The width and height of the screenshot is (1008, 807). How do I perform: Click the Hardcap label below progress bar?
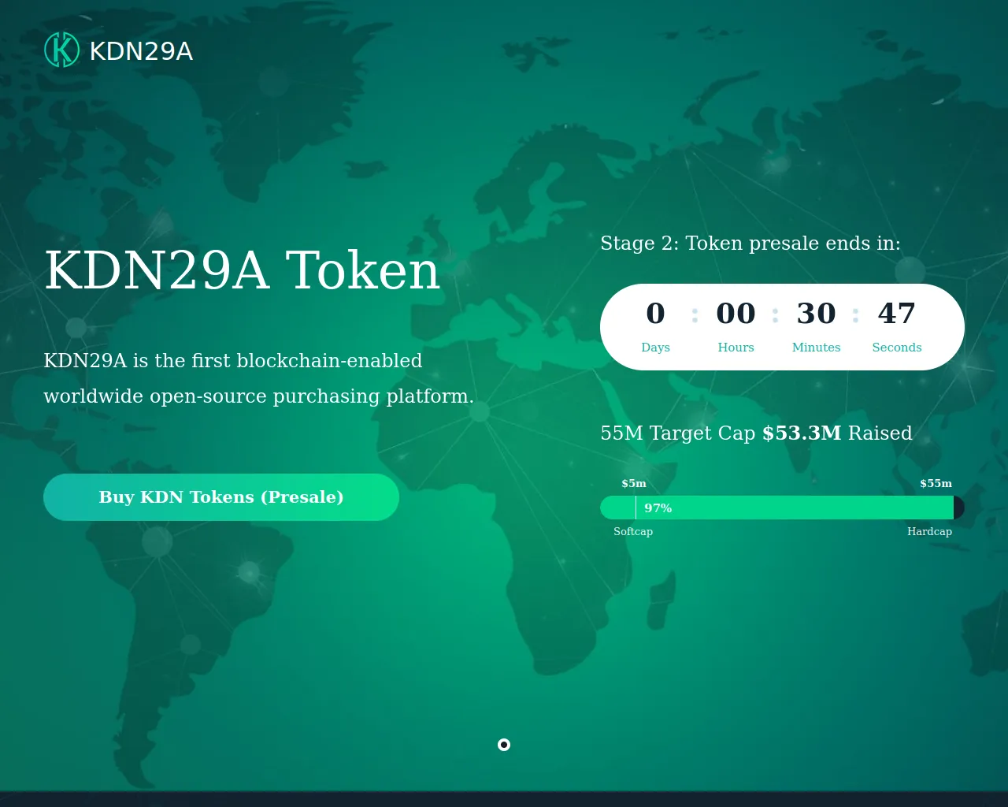(x=929, y=531)
